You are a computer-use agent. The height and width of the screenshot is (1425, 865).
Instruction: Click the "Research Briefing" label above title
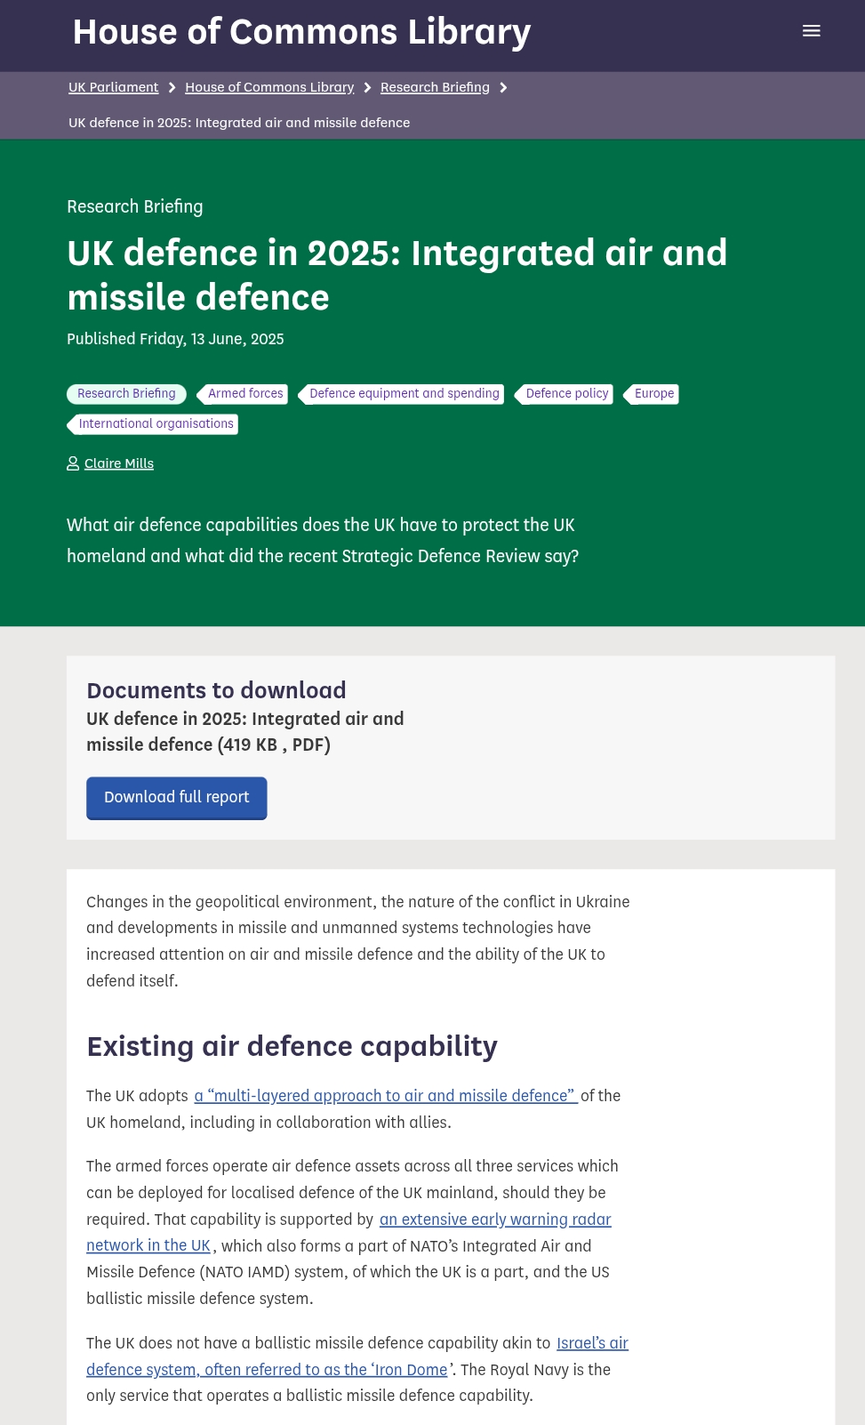[x=135, y=206]
